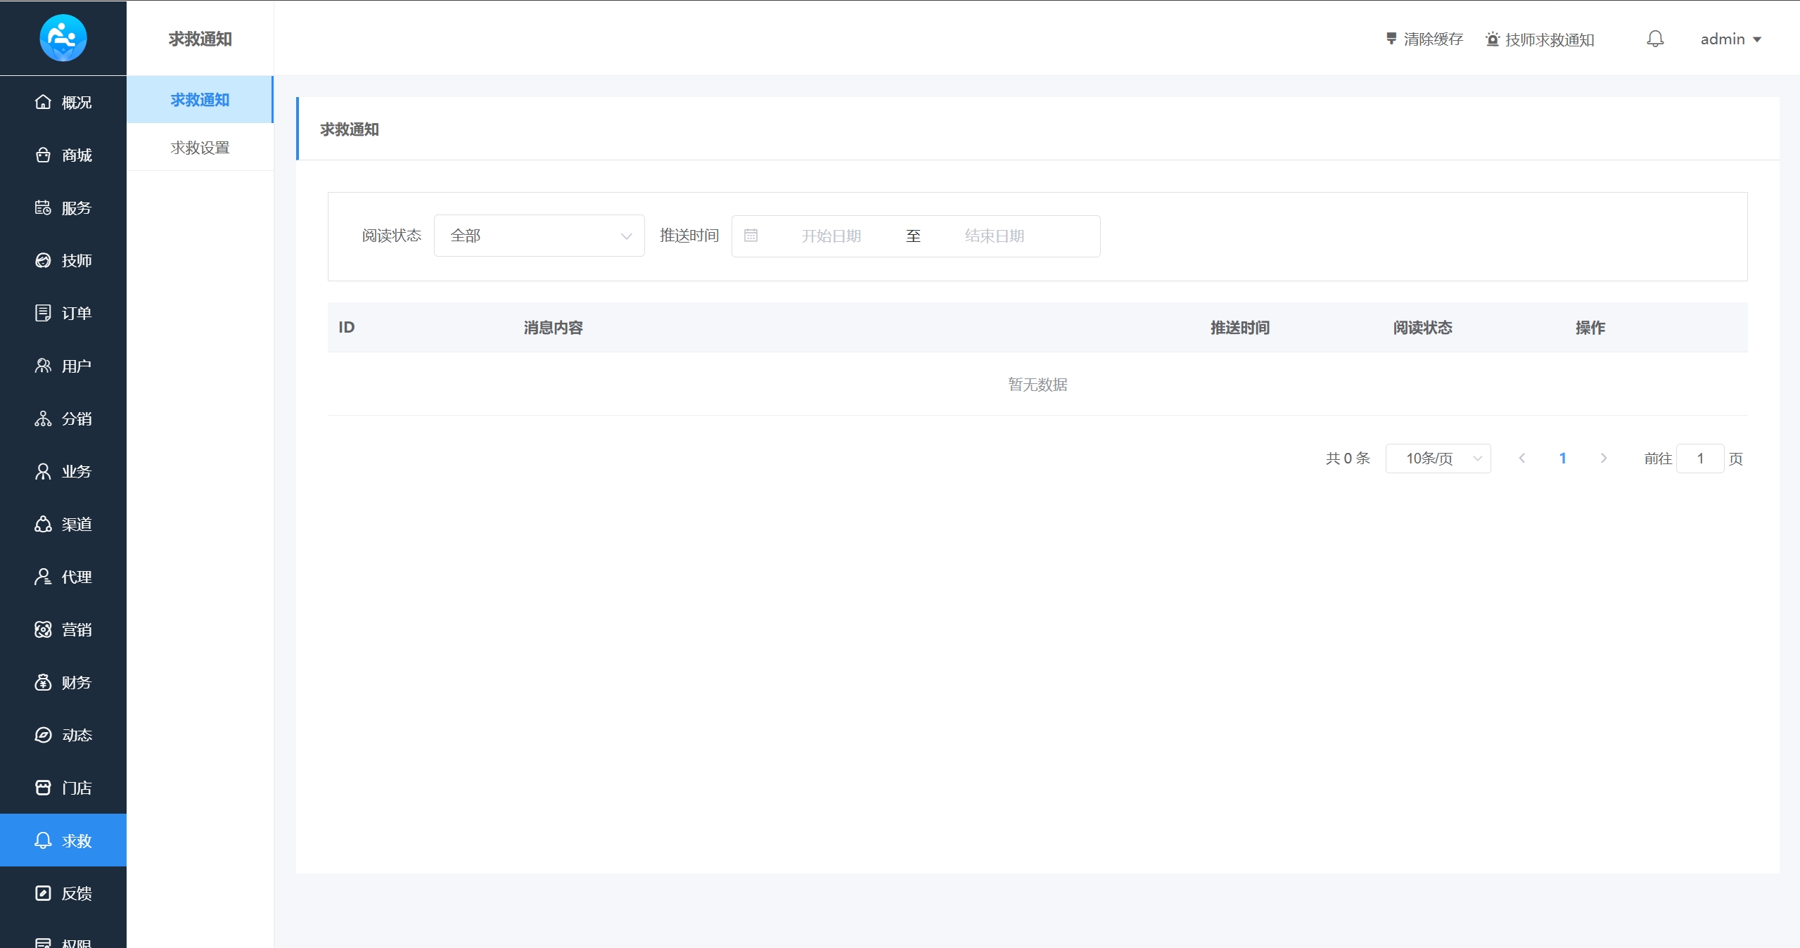The height and width of the screenshot is (948, 1800).
Task: Open the 概况 overview sidebar icon
Action: coord(43,102)
